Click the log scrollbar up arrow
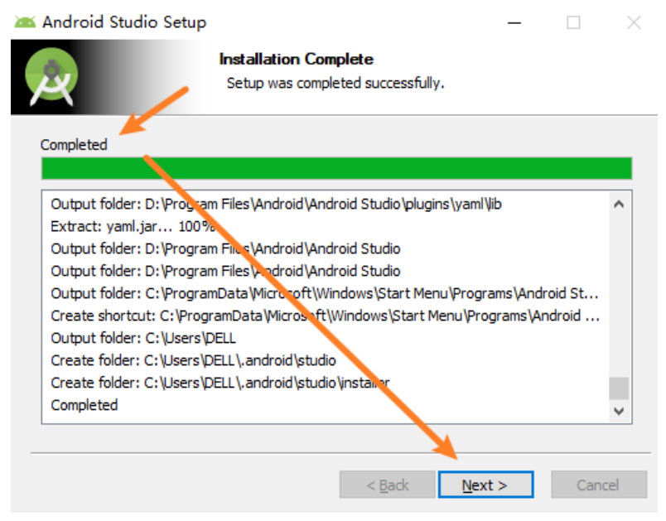 (x=619, y=204)
